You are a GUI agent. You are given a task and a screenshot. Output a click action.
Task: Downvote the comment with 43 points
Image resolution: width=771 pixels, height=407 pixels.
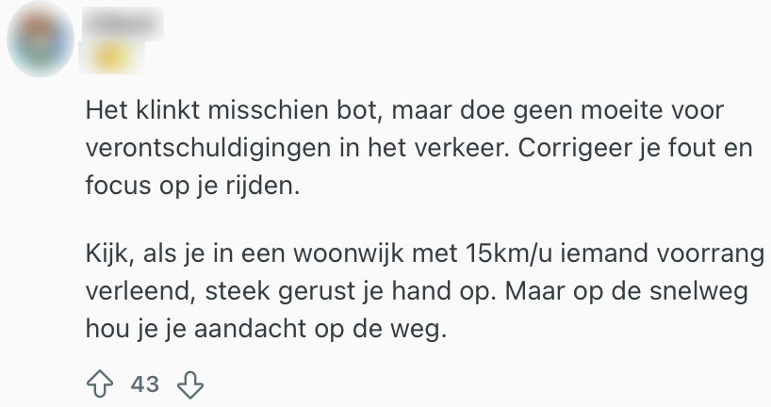pos(191,383)
